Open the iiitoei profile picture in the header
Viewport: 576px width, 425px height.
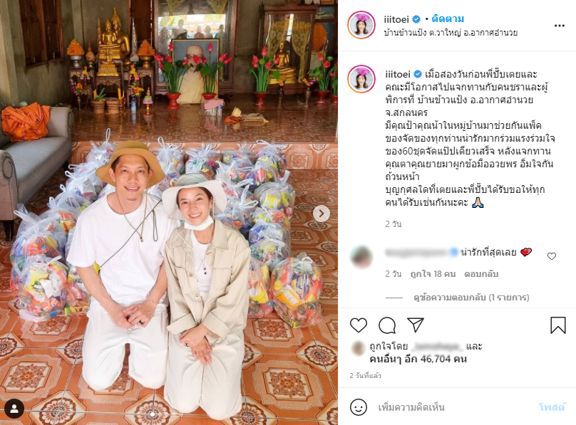tap(361, 25)
